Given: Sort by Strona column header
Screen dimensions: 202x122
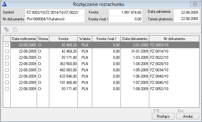Looking at the screenshot, I should coord(43,39).
